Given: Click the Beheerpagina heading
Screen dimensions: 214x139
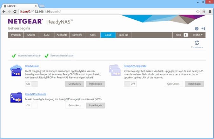Looking at the screenshot, I should [19, 28].
